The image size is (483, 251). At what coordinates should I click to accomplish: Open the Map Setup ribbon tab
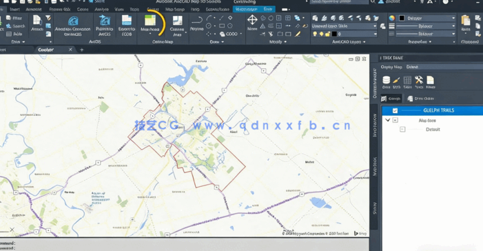pyautogui.click(x=174, y=9)
